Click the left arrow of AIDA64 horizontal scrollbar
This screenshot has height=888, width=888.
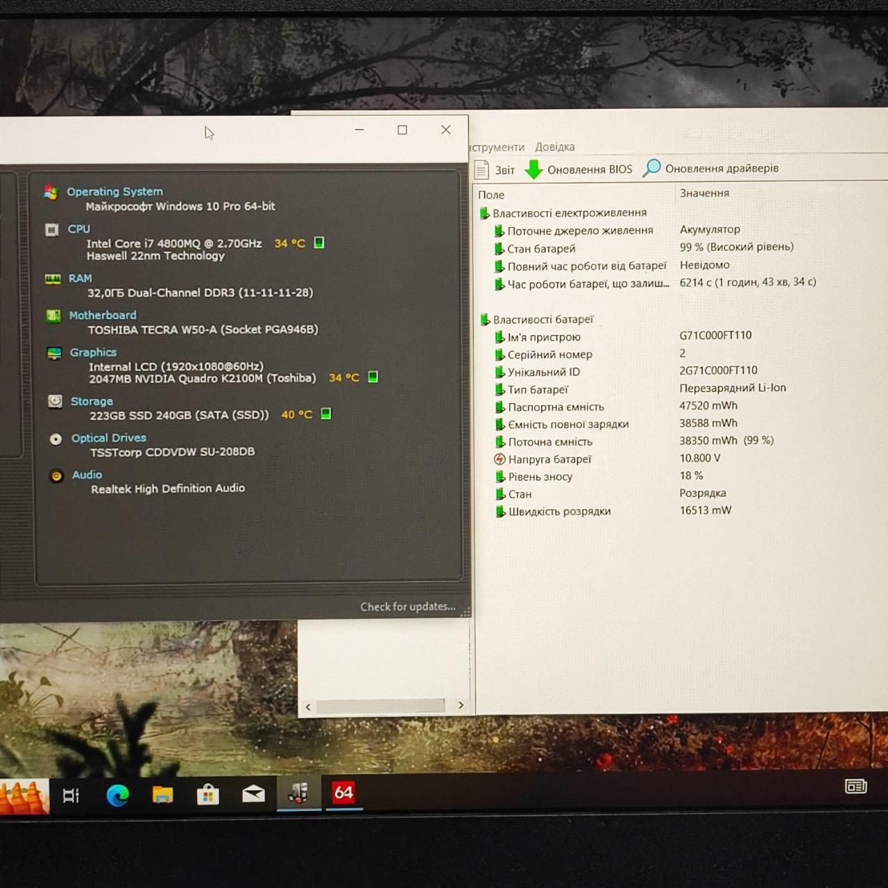pos(308,707)
